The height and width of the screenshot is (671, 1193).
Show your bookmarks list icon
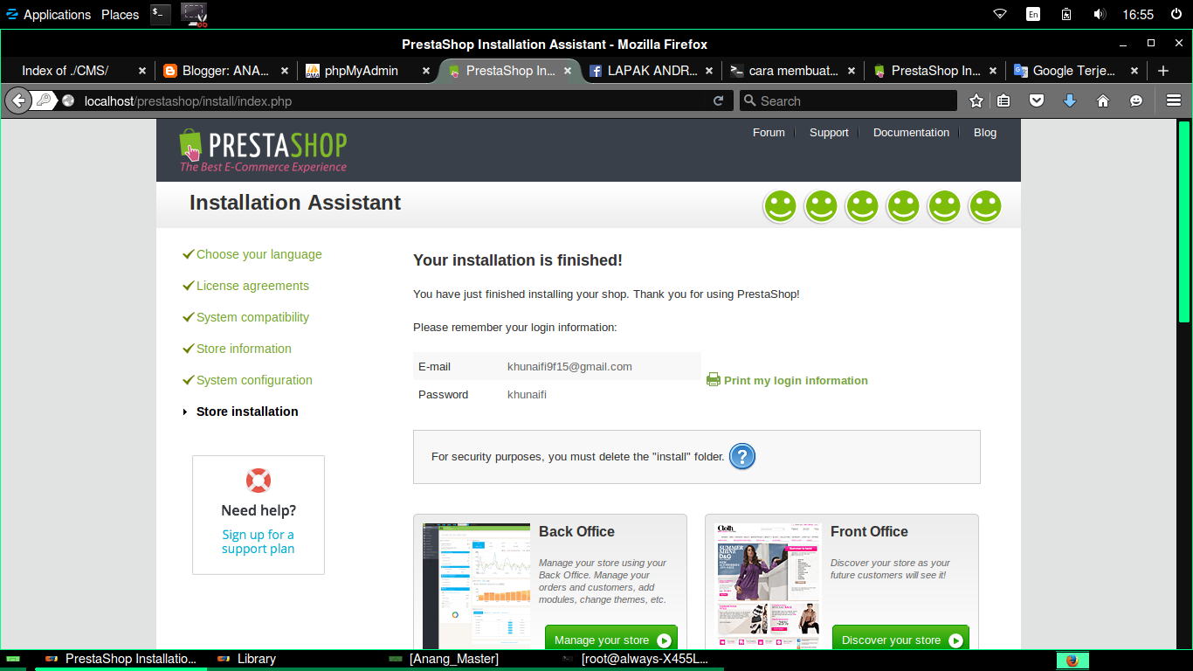(1003, 100)
